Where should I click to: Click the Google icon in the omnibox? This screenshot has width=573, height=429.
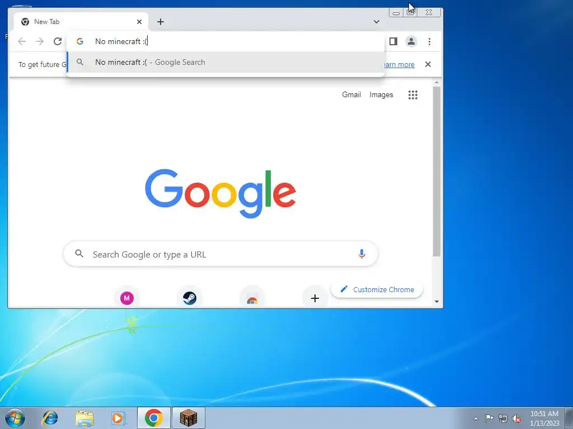79,41
